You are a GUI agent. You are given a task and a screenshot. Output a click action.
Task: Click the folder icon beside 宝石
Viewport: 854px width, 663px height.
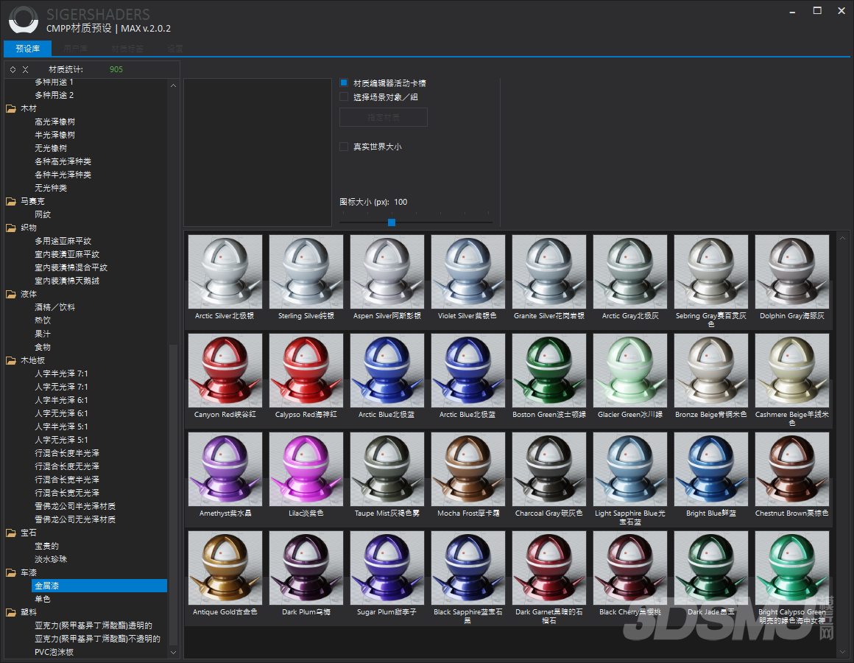(x=11, y=533)
